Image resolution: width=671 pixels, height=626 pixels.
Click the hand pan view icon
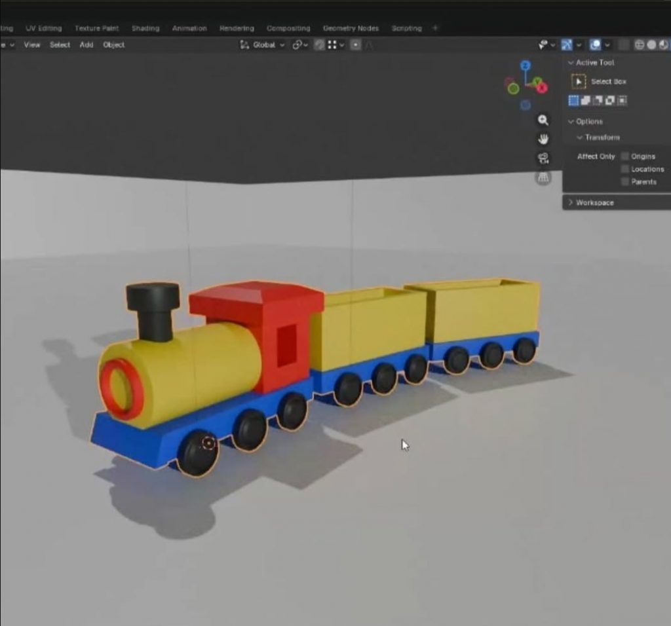pyautogui.click(x=543, y=139)
